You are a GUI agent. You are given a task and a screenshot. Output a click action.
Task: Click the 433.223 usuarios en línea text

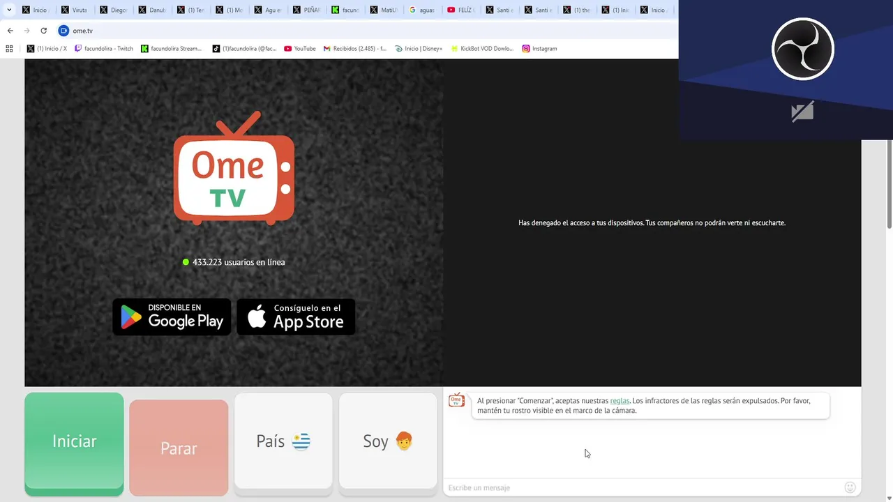239,262
